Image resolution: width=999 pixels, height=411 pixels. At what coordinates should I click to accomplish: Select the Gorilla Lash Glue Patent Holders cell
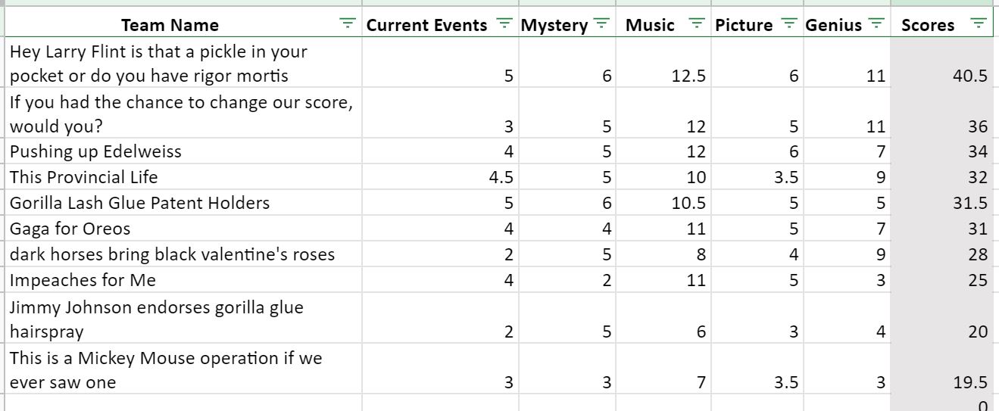(184, 203)
